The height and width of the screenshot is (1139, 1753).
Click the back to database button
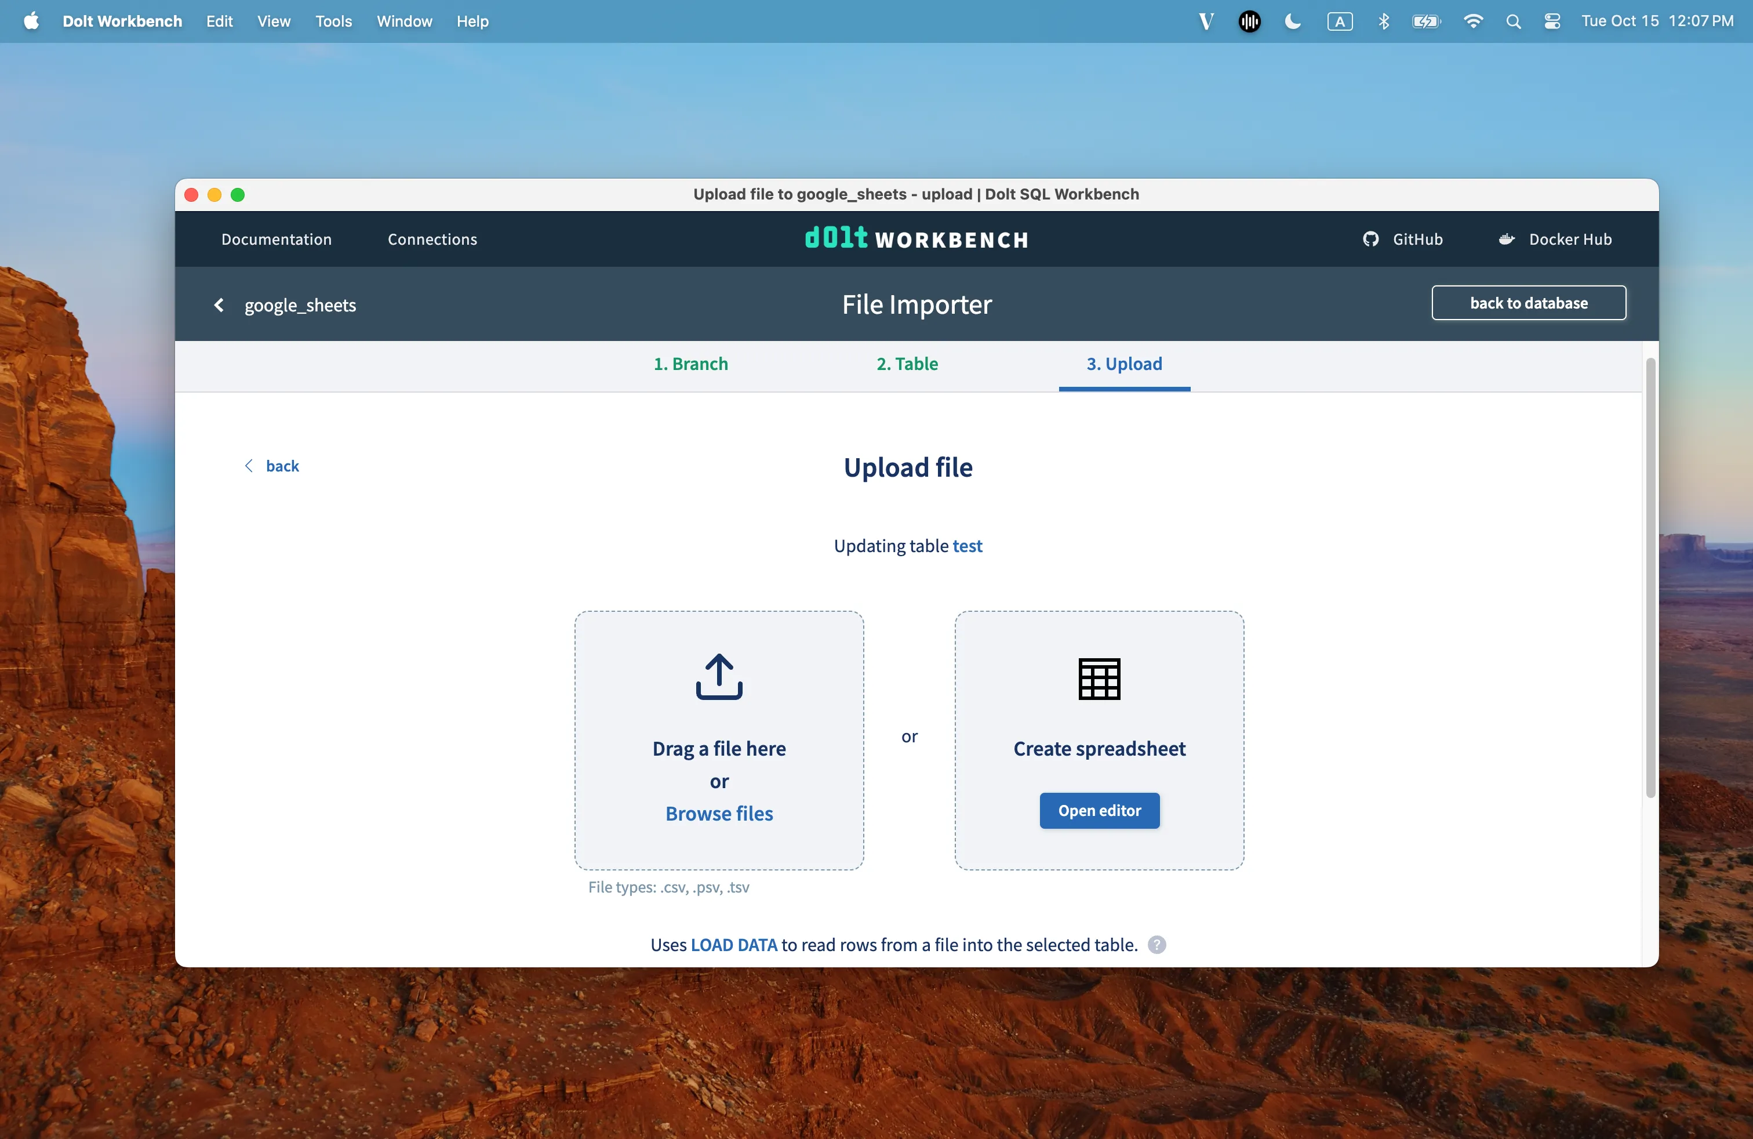(x=1528, y=303)
